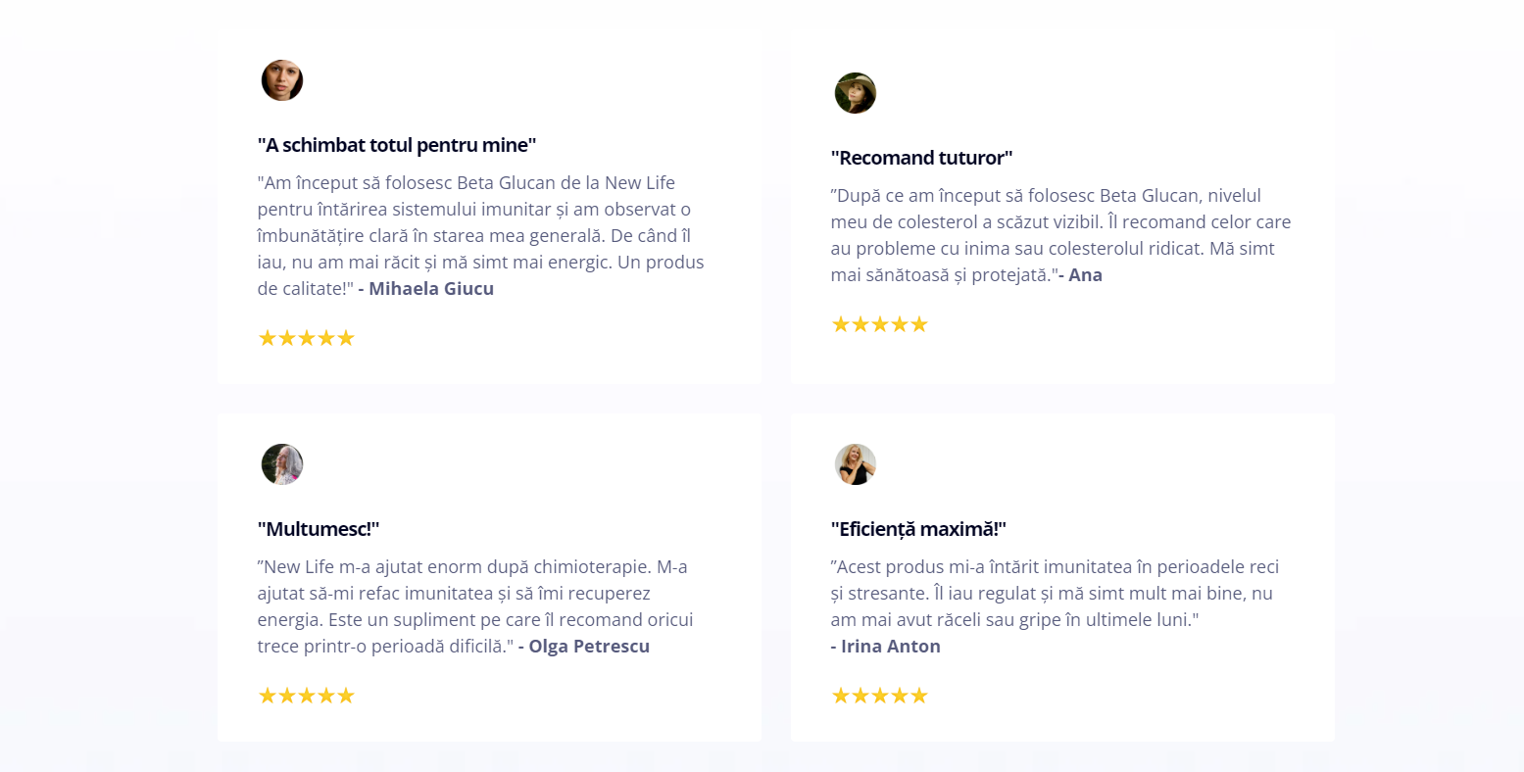Screen dimensions: 1524x772
Task: Click the "A schimbat totul pentru mine" heading
Action: (397, 145)
